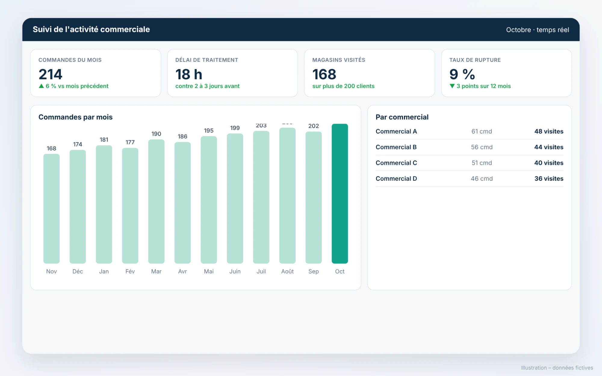Select the Avr bar labeled 186
602x376 pixels.
click(182, 203)
